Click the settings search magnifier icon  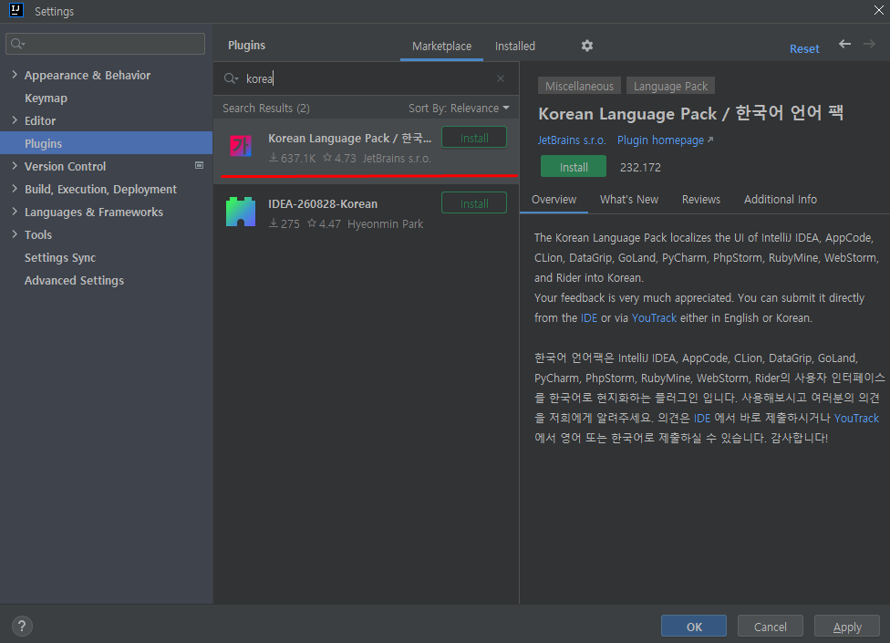coord(17,44)
